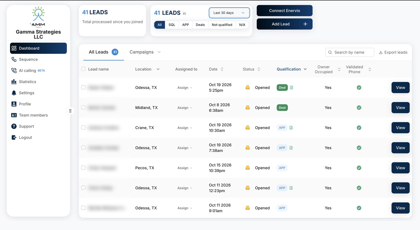Select checkbox for Oct 11 9:01am lead
Viewport: 420px width, 230px height.
83,208
